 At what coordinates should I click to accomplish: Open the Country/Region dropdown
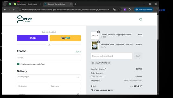click(49, 78)
